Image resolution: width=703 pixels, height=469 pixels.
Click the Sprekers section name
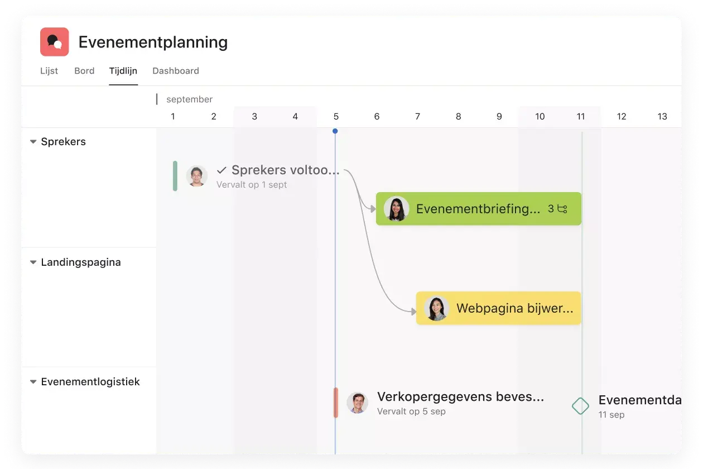point(64,142)
